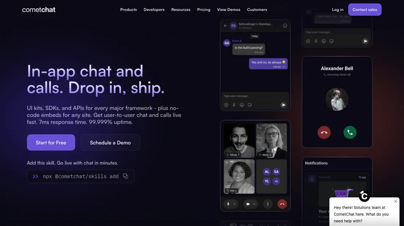The height and width of the screenshot is (226, 404).
Task: End the group video call
Action: pyautogui.click(x=282, y=204)
